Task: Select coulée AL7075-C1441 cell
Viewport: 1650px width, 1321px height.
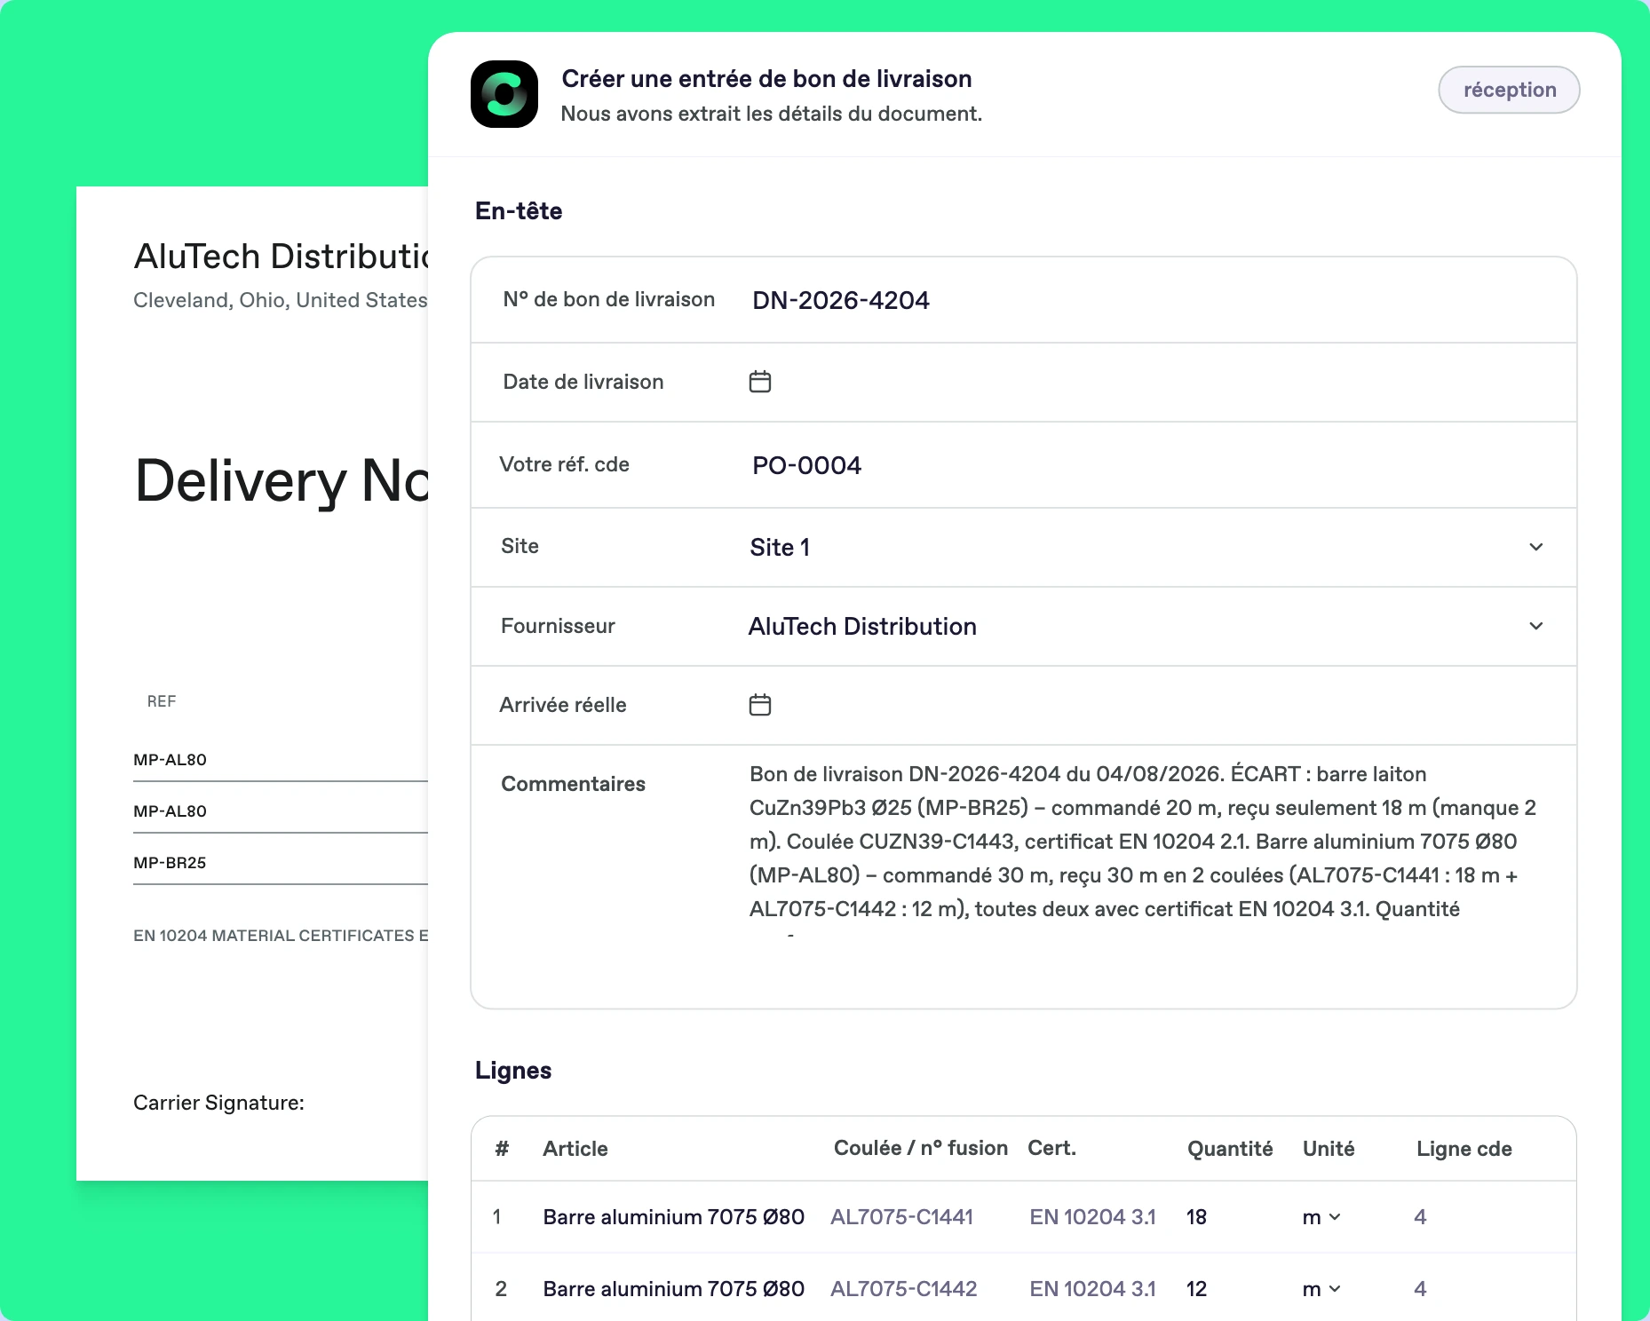Action: [902, 1217]
